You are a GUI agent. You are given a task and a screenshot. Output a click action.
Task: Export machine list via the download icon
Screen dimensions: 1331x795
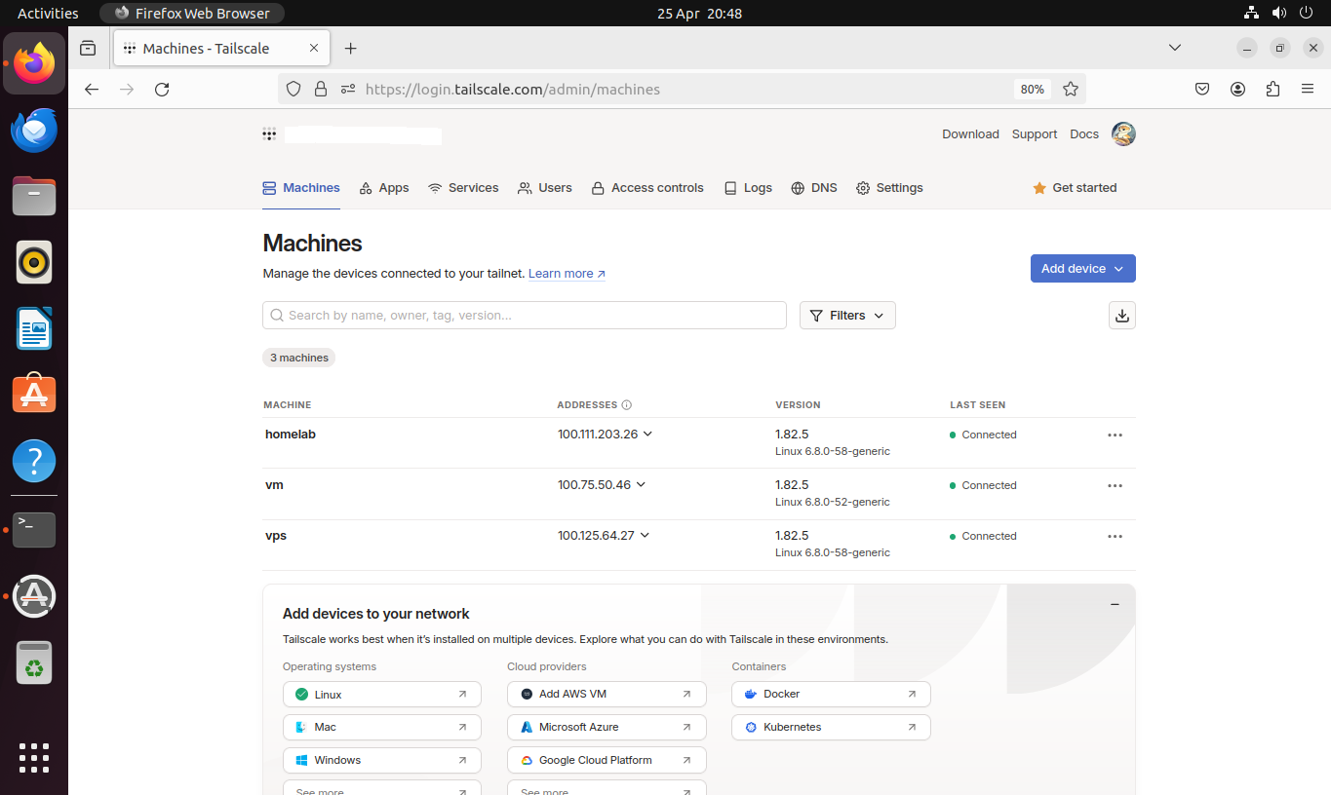1121,315
